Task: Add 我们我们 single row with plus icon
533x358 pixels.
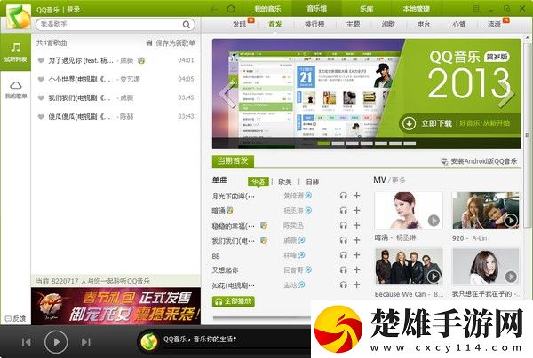Action: [356, 240]
